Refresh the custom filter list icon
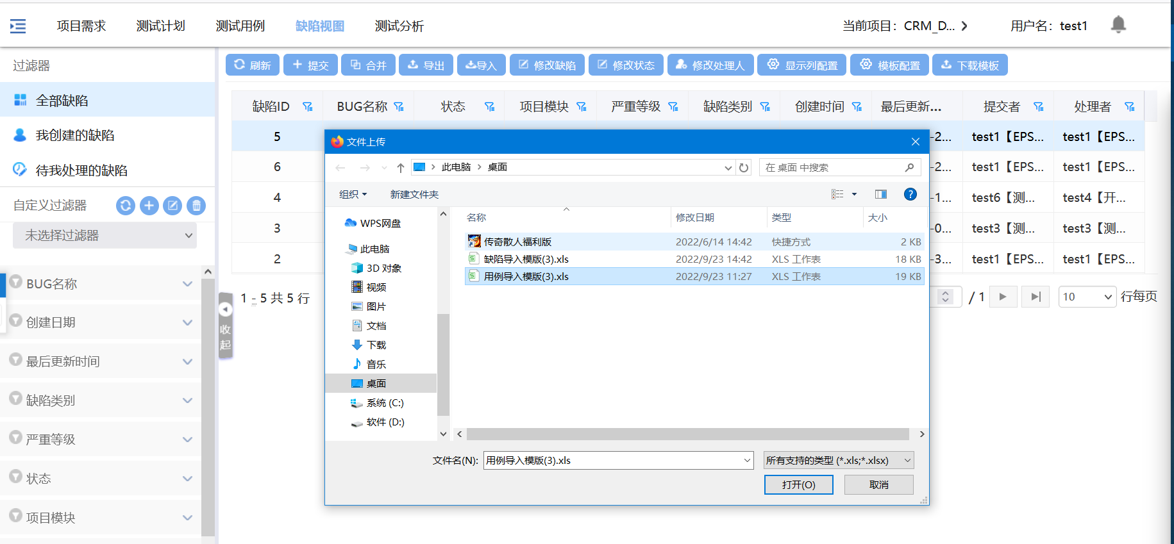 tap(126, 206)
